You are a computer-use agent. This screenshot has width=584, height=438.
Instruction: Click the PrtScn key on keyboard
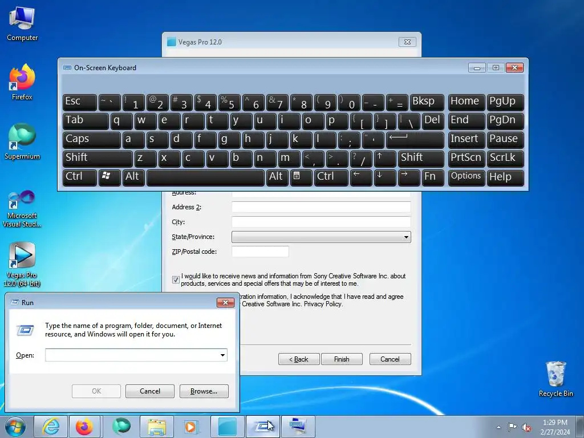pyautogui.click(x=467, y=159)
